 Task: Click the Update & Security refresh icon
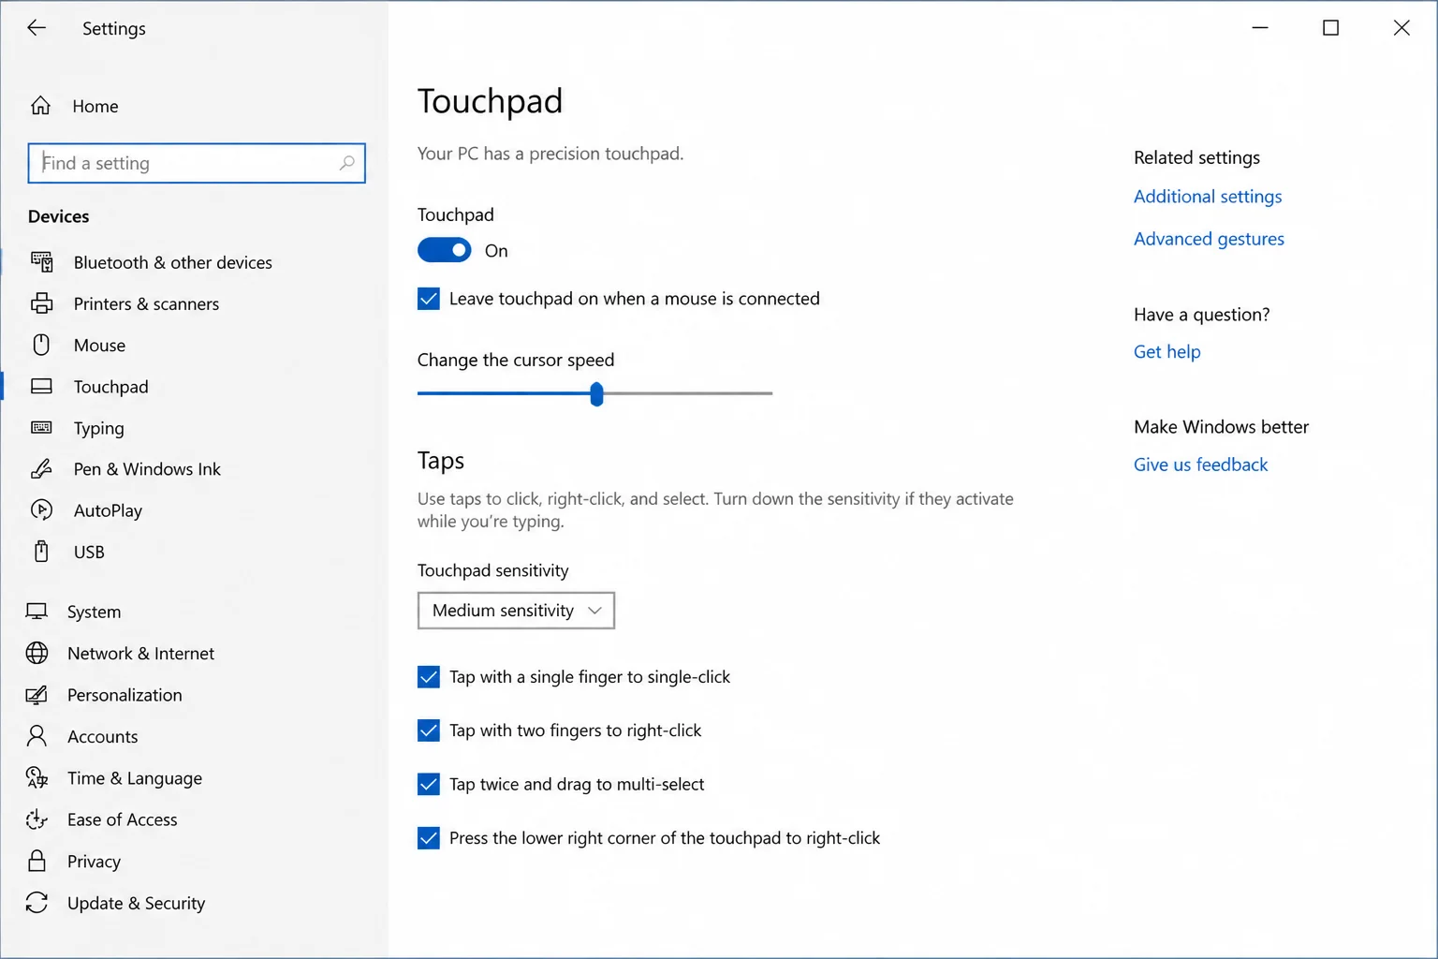(37, 902)
